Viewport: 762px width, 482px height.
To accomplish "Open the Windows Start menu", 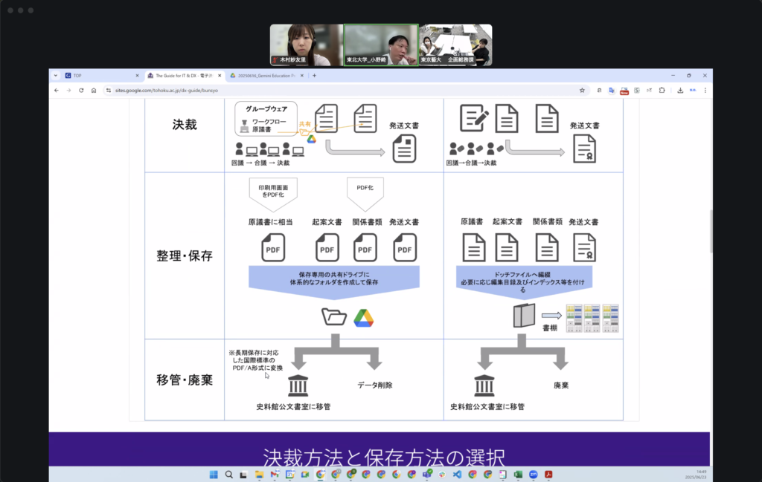I will [x=214, y=475].
